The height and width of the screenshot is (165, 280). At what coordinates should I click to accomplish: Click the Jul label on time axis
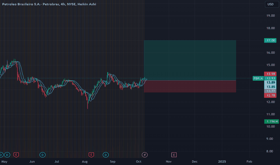[x=56, y=162]
